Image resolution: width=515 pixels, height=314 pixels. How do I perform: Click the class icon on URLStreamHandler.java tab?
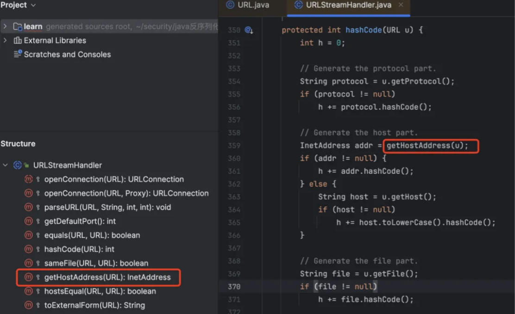click(298, 5)
